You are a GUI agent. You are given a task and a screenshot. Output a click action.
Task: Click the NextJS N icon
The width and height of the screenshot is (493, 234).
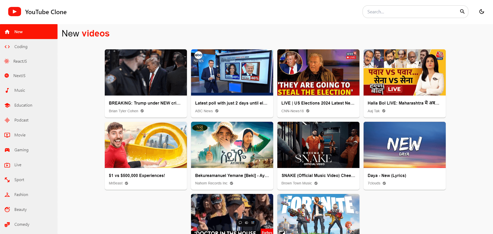coord(7,76)
